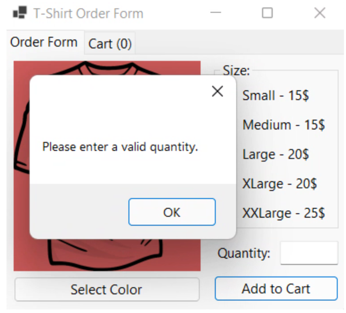
Task: Click the Quantity label text
Action: (244, 254)
